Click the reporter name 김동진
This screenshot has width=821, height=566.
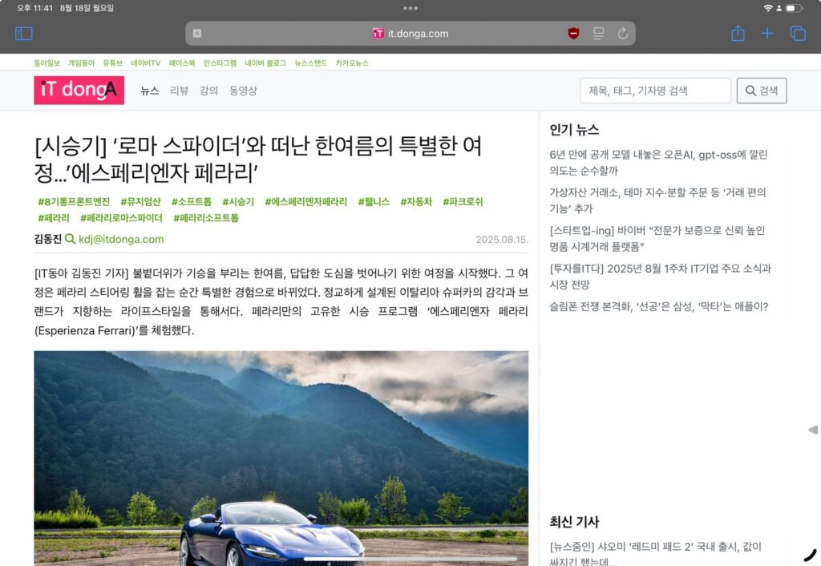47,239
